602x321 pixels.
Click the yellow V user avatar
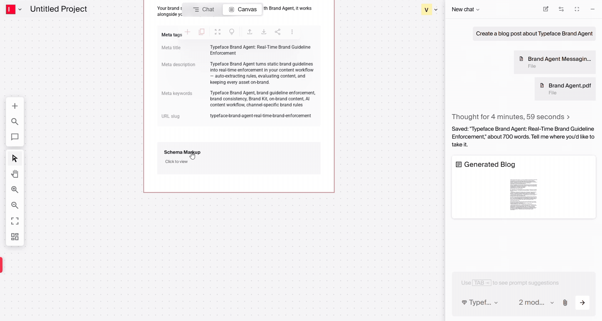426,10
